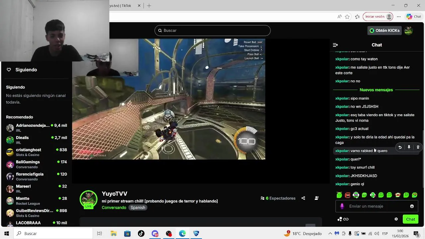Viewport: 425px width, 239px height.
Task: Click the favorites star in the browser address bar
Action: point(347,17)
